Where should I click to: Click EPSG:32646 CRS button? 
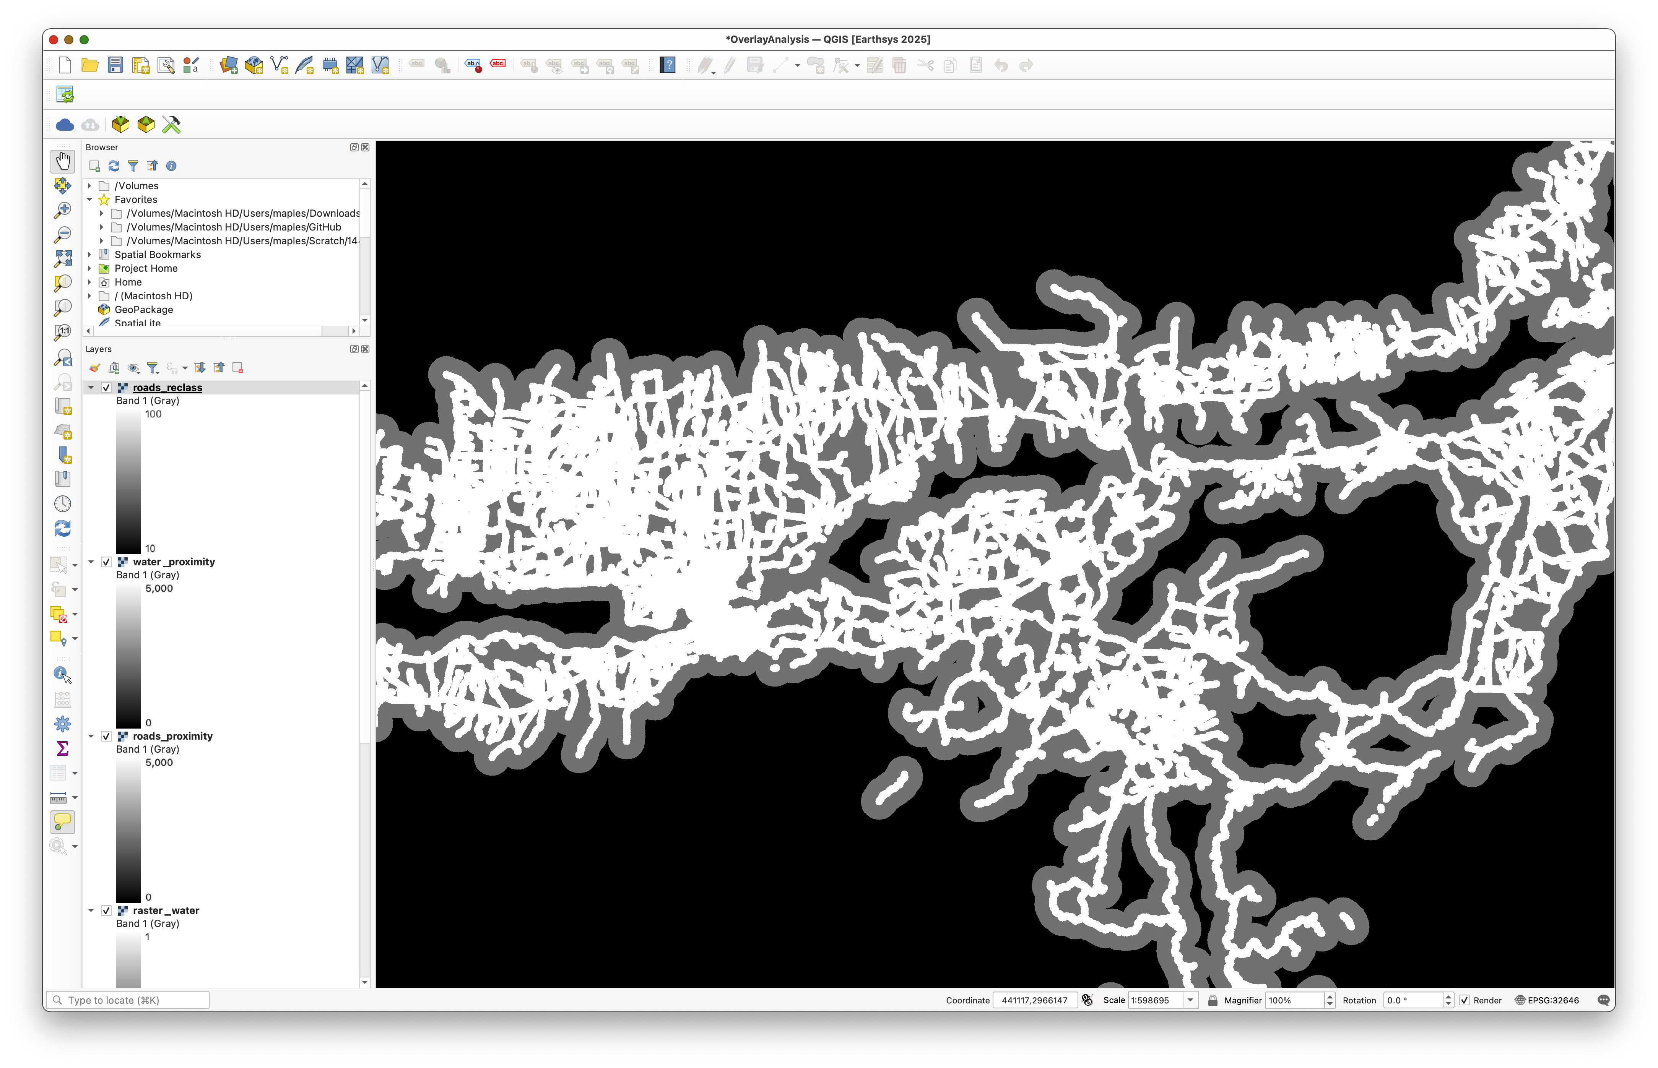[x=1546, y=1000]
